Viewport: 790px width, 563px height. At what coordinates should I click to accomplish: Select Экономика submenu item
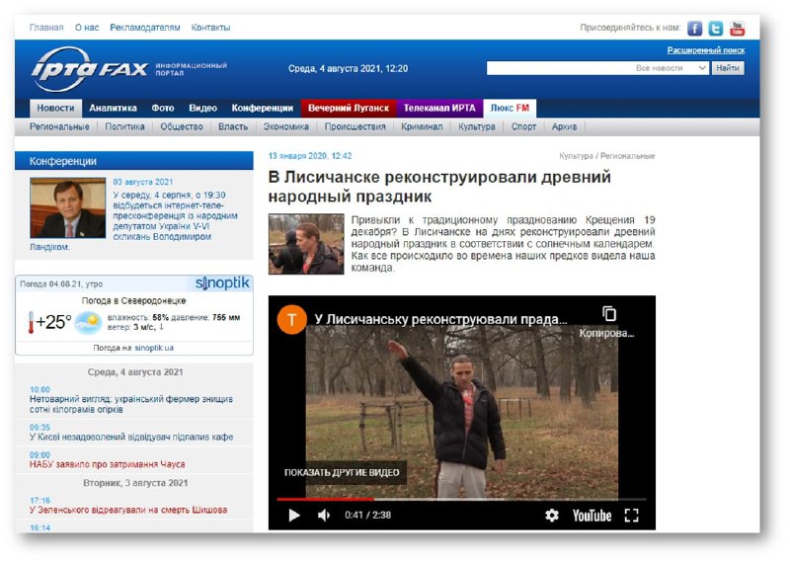point(286,127)
